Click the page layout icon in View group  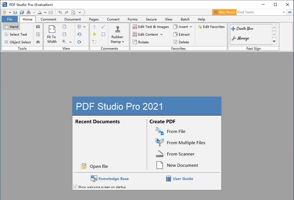pos(79,27)
